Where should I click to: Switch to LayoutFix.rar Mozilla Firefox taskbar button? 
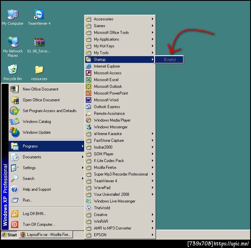pyautogui.click(x=46, y=235)
